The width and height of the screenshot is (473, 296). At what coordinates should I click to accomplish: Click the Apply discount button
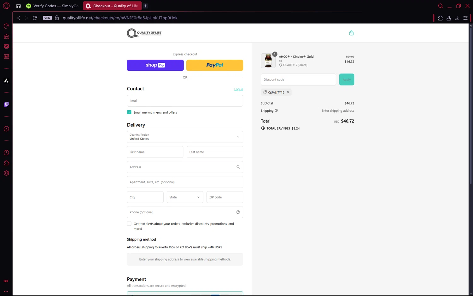pyautogui.click(x=347, y=80)
